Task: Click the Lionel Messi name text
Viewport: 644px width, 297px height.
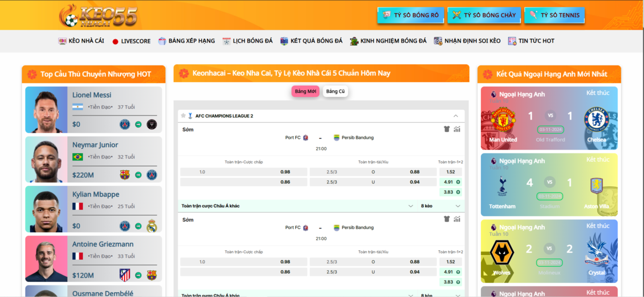Action: (92, 95)
